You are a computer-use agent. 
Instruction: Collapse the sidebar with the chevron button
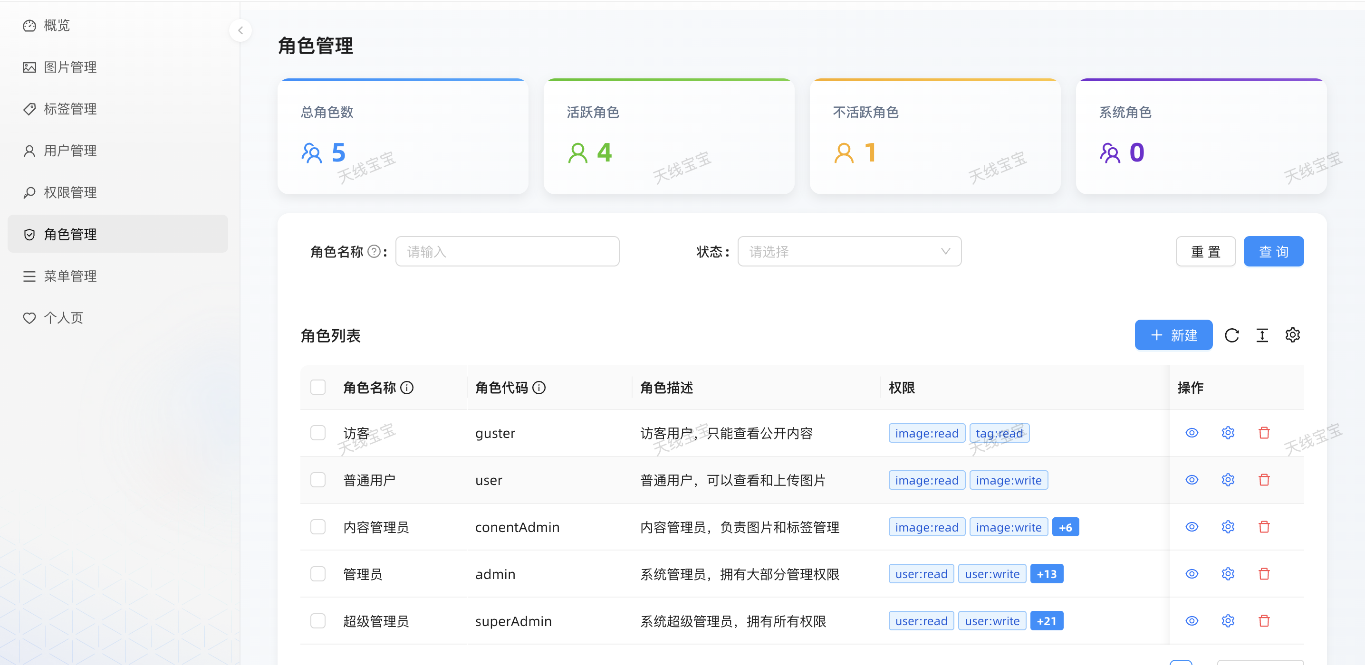[x=240, y=30]
